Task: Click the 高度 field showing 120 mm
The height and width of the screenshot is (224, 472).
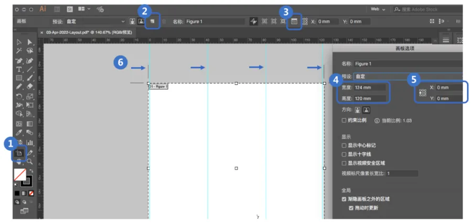Action: click(370, 98)
